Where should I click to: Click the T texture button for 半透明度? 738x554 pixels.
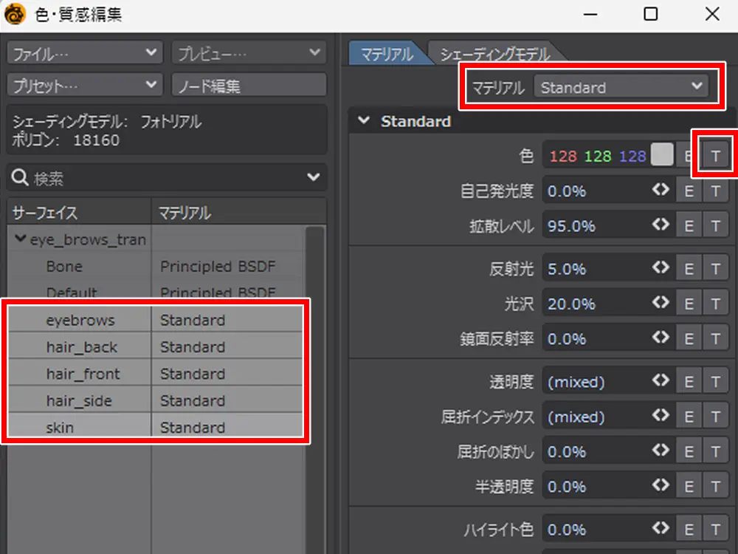[714, 486]
